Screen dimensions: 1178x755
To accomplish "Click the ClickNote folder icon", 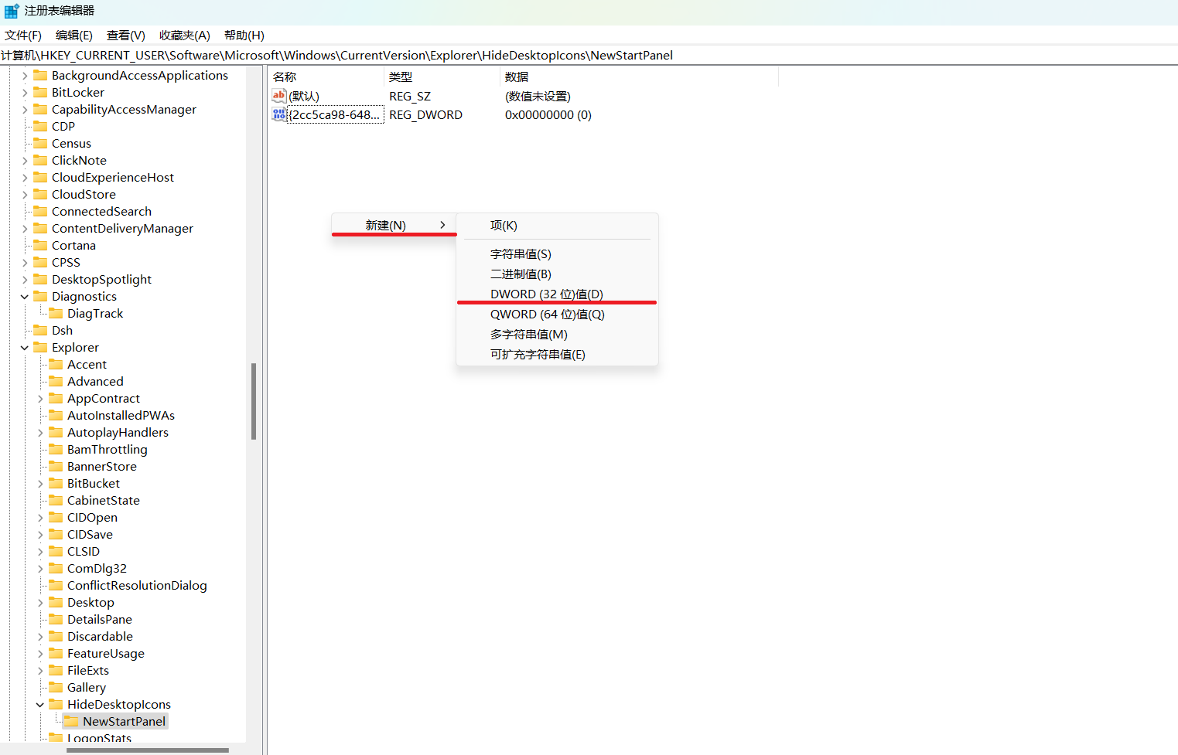I will (x=41, y=160).
